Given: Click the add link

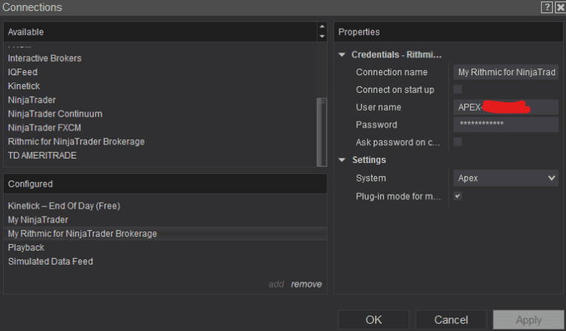Looking at the screenshot, I should pyautogui.click(x=276, y=284).
